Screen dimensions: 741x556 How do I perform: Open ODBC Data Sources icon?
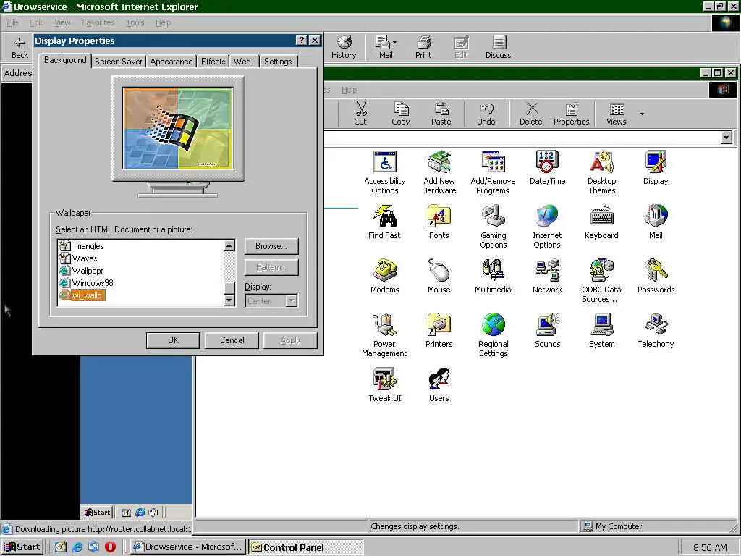[x=601, y=281]
